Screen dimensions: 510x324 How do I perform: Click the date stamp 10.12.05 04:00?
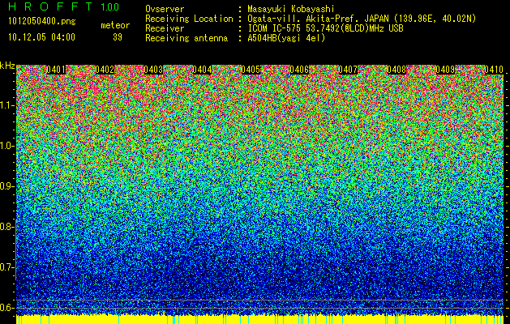click(41, 37)
